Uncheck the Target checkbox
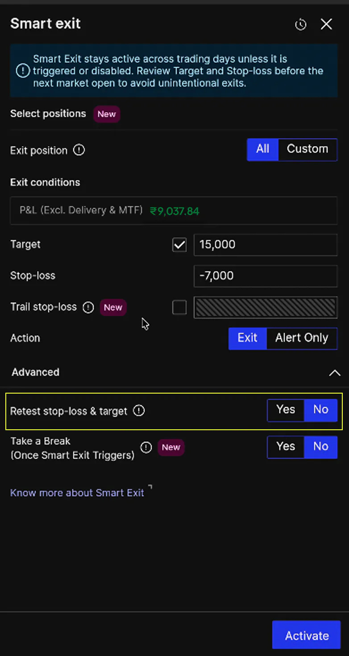 (179, 245)
